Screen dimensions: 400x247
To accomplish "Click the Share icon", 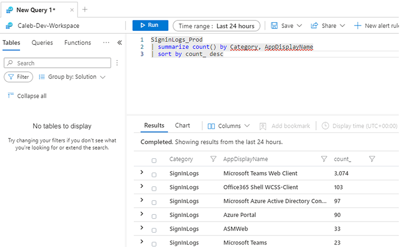I will point(314,25).
